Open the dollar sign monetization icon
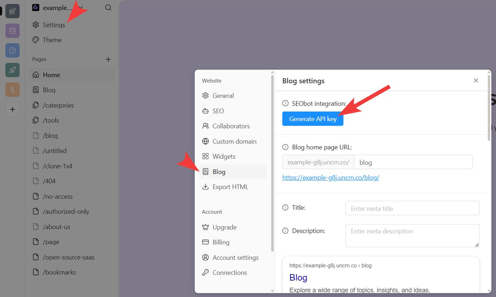 [12, 90]
